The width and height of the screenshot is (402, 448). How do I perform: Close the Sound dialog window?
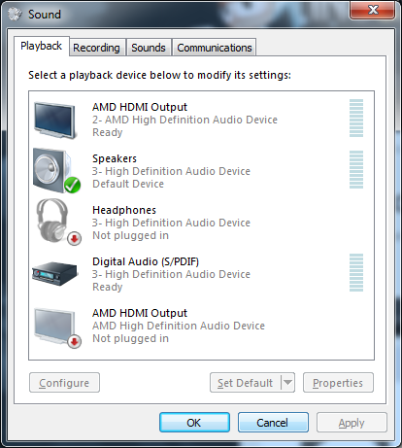tap(372, 10)
